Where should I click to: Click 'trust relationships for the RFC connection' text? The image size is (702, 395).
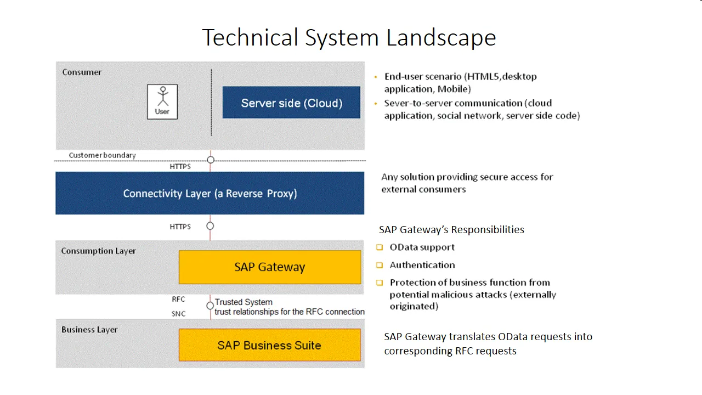(290, 312)
